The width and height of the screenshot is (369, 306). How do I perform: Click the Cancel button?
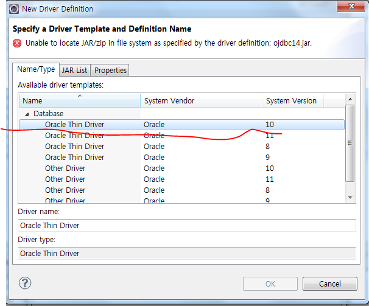pos(329,284)
